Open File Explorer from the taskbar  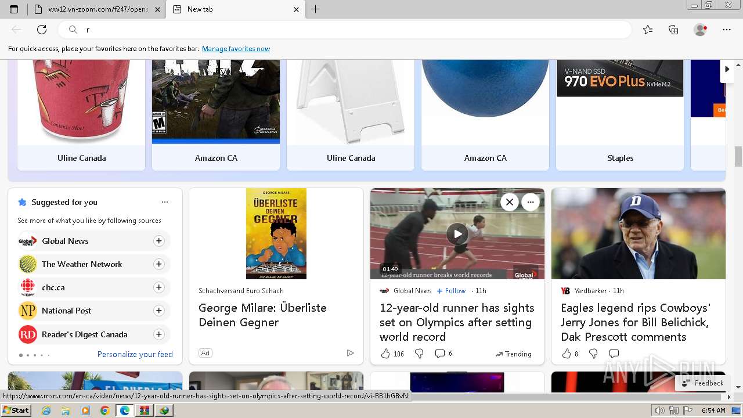pyautogui.click(x=66, y=410)
